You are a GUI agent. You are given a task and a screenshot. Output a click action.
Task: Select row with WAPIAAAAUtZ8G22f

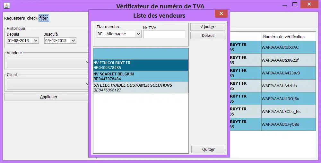(x=273, y=60)
